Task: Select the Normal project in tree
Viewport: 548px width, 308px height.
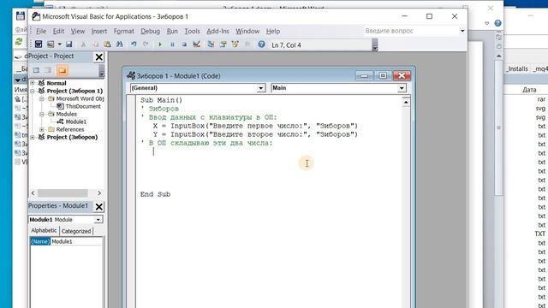Action: coord(57,83)
